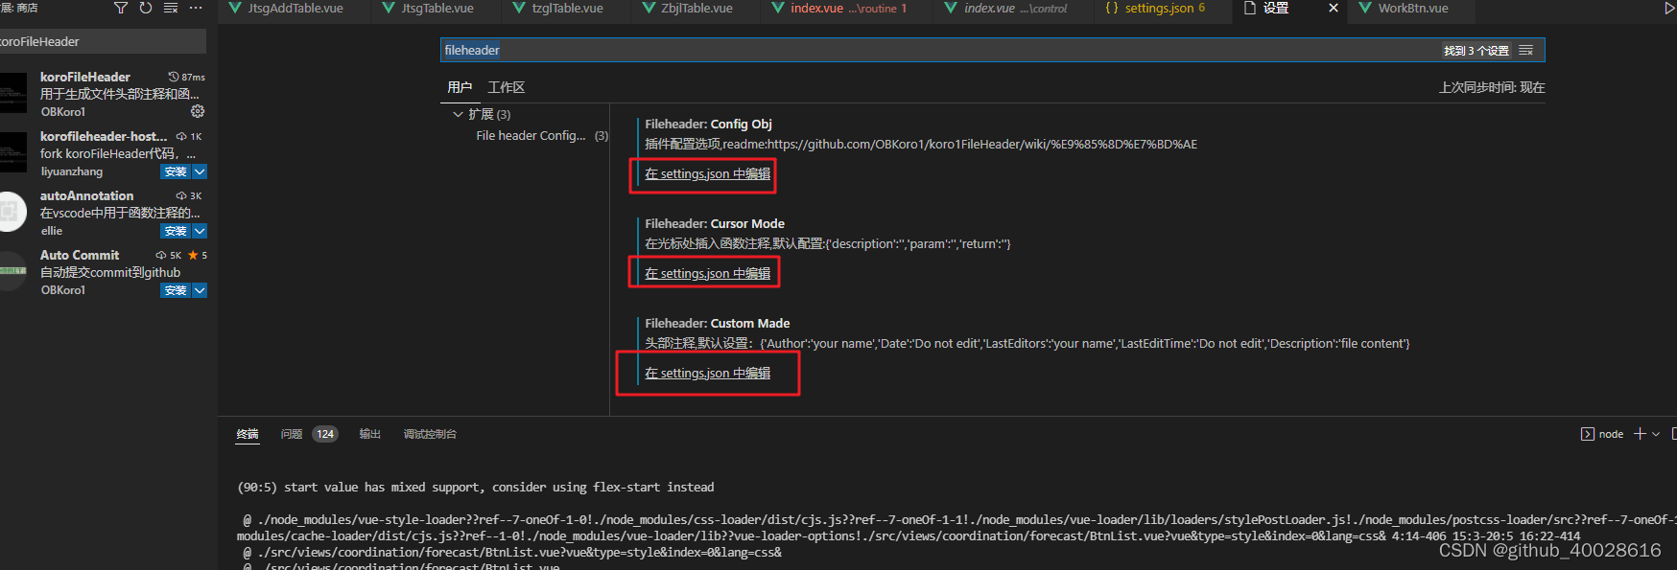
Task: Open index.vue control tab
Action: (1014, 9)
